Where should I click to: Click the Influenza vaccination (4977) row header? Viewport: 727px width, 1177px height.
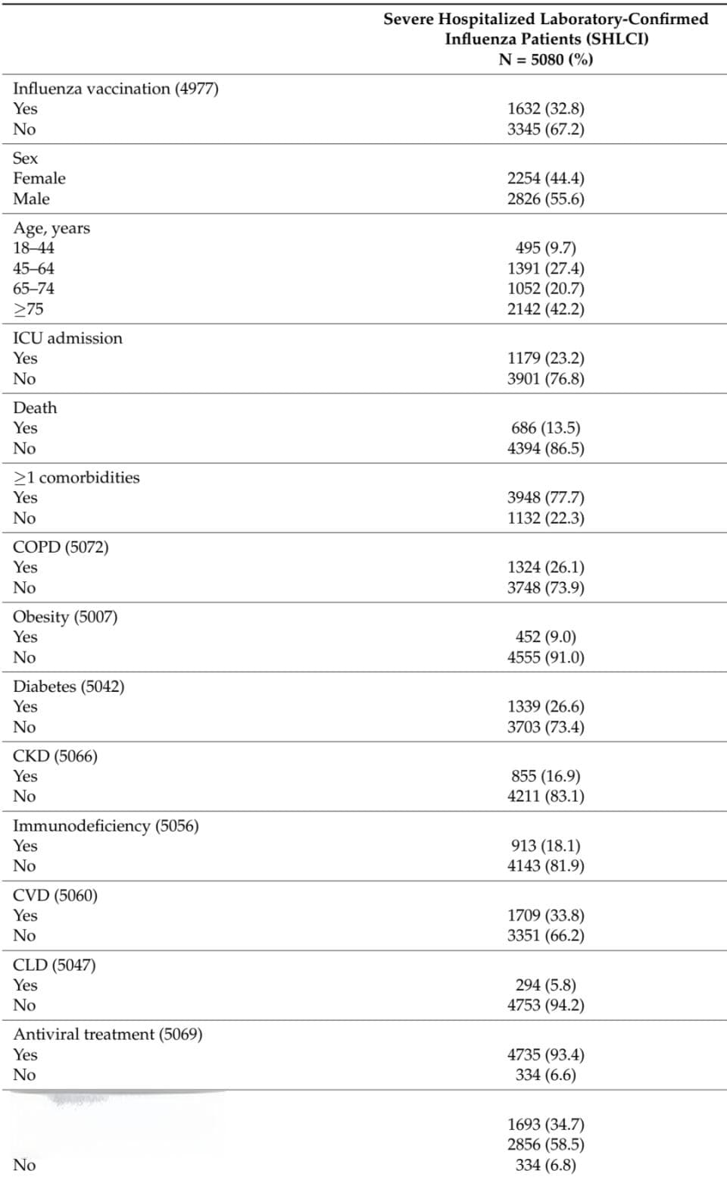click(x=116, y=89)
